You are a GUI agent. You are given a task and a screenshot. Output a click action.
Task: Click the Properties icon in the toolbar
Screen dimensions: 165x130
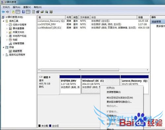coord(38,12)
